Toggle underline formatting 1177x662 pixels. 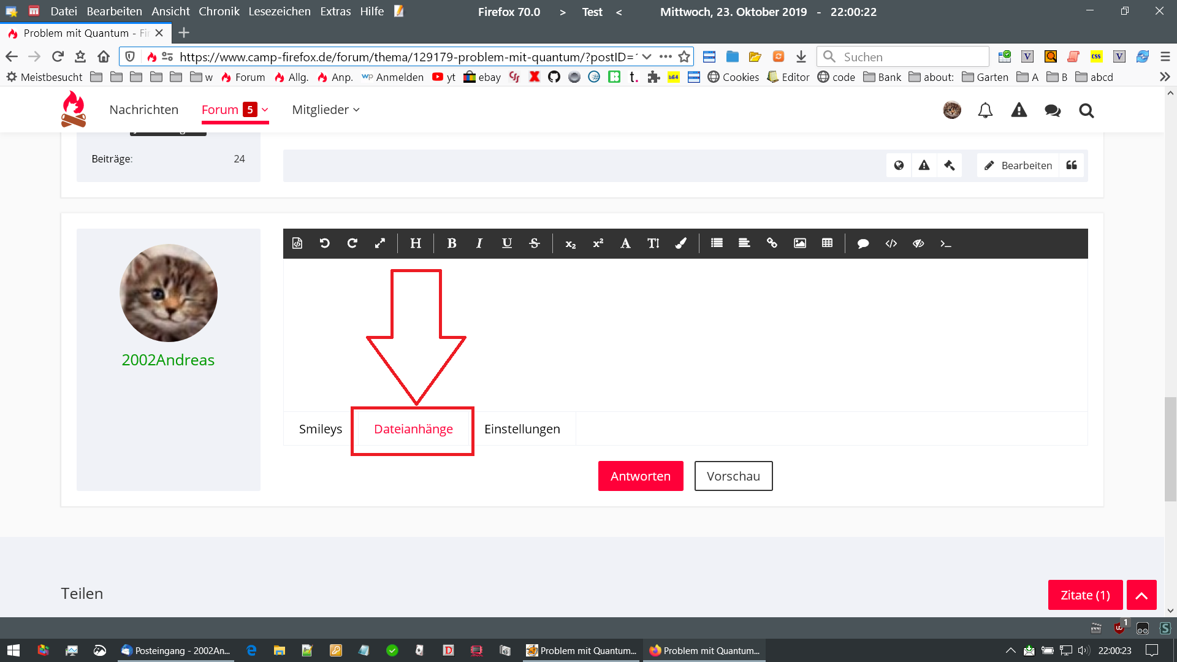point(506,243)
